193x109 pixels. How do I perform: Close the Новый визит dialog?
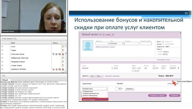[x=180, y=33]
